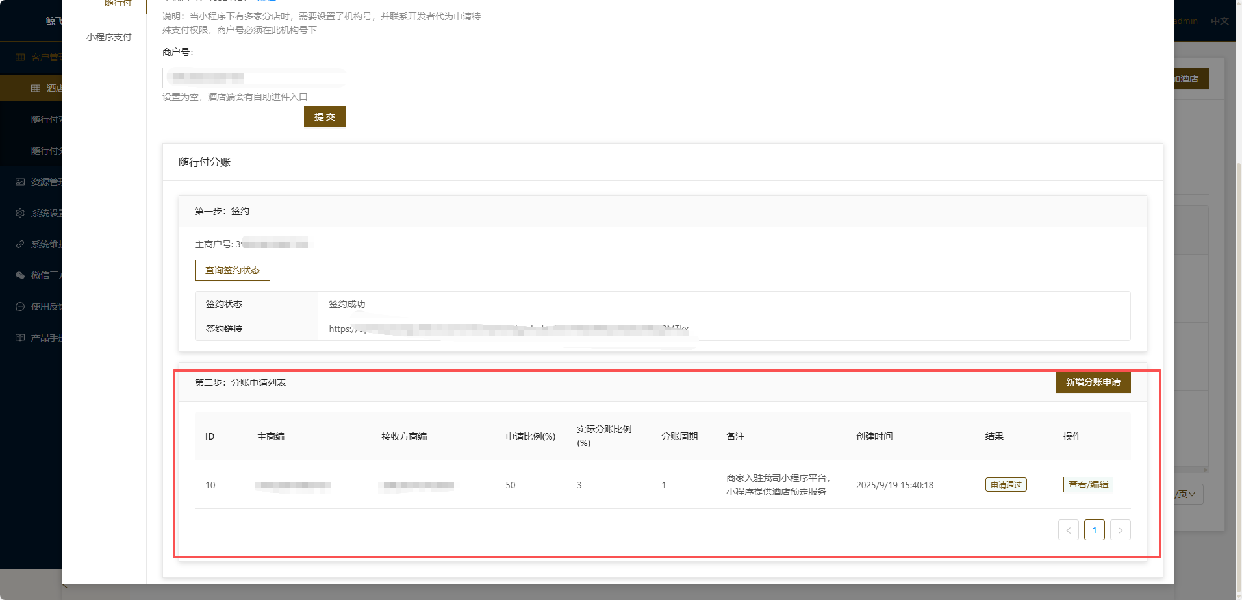
Task: Click the 客户管理 table icon in sidebar
Action: pos(20,57)
